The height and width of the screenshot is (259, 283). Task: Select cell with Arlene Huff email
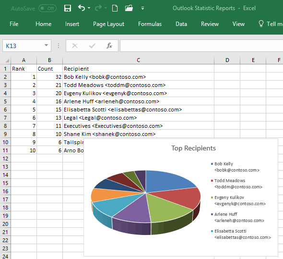[x=138, y=101]
